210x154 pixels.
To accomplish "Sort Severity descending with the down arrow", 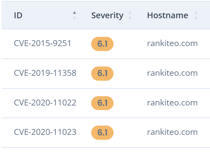I will coord(130,18).
